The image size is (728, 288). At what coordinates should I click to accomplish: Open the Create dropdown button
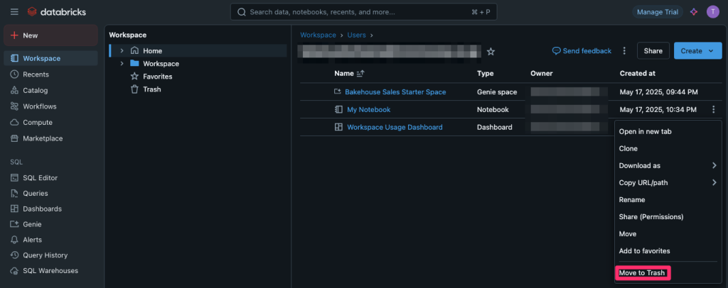point(698,51)
